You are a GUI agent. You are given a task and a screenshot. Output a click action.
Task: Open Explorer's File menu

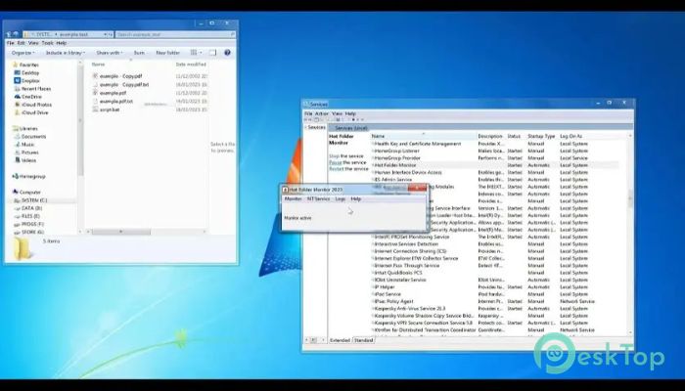pos(11,43)
